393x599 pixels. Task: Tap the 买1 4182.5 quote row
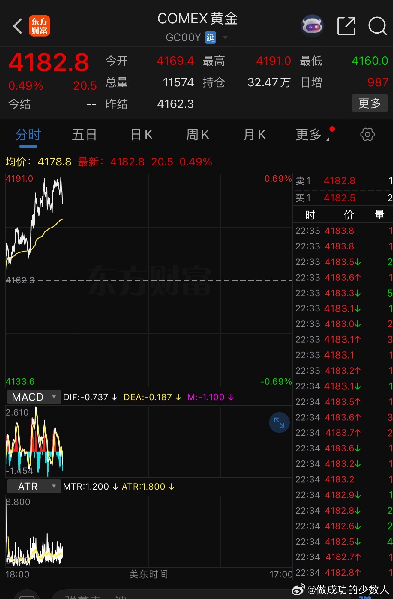pyautogui.click(x=343, y=198)
